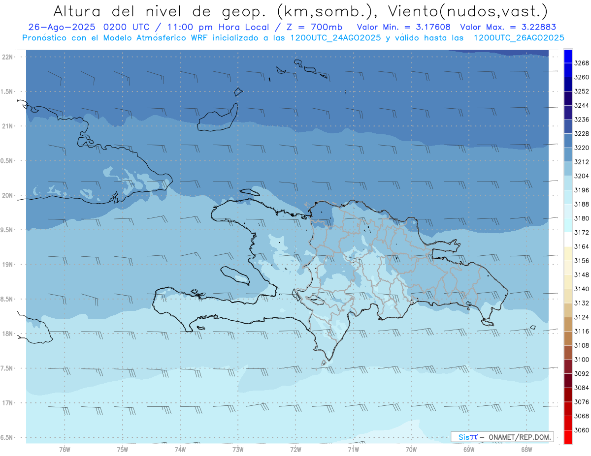Click the '72W' longitude label
The height and width of the screenshot is (456, 591).
[x=295, y=450]
